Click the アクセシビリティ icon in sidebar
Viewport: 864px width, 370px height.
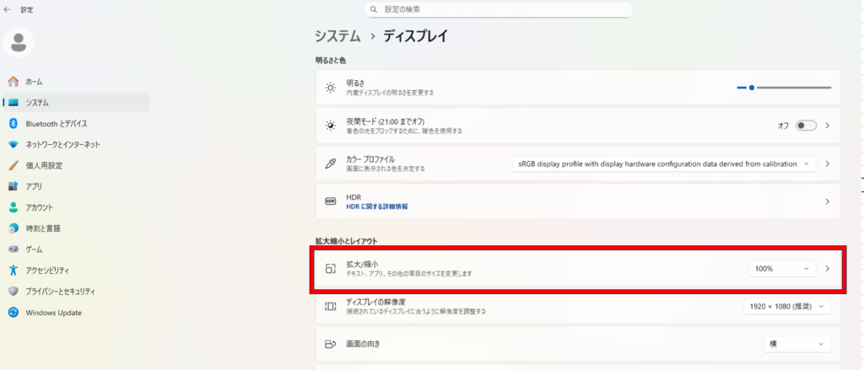(x=13, y=271)
